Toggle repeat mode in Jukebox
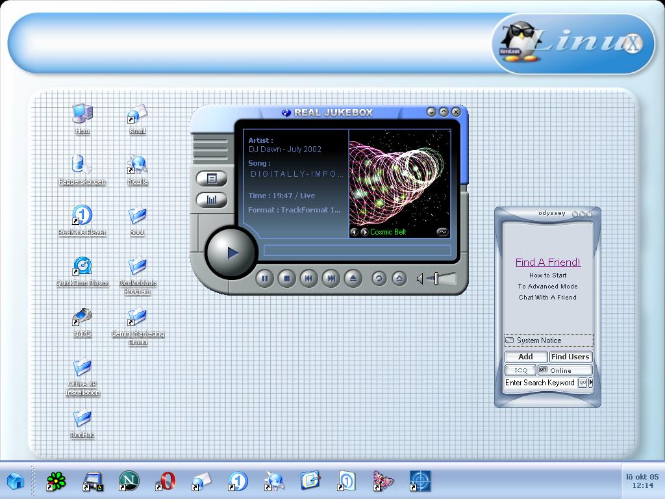 tap(379, 278)
